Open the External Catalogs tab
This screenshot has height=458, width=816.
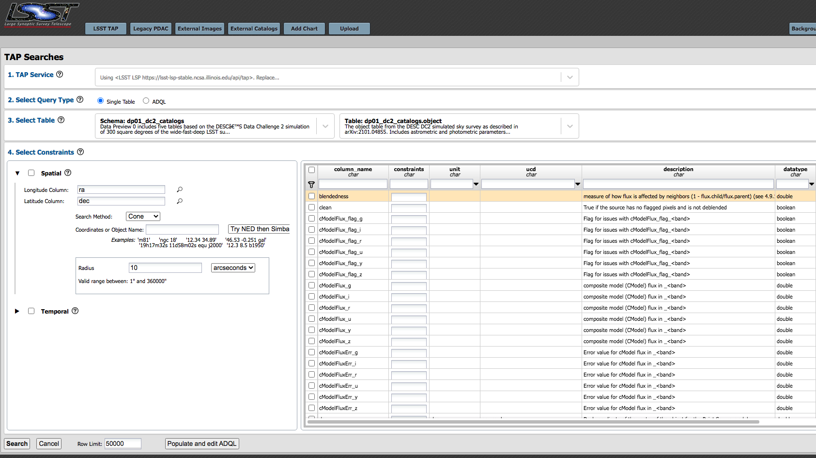coord(254,29)
